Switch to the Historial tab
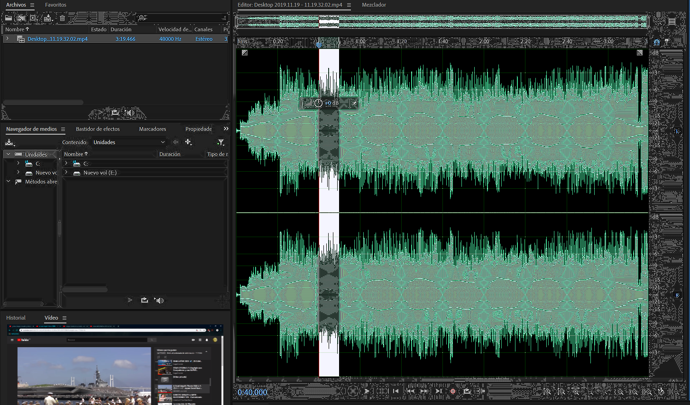The width and height of the screenshot is (690, 405). tap(16, 318)
